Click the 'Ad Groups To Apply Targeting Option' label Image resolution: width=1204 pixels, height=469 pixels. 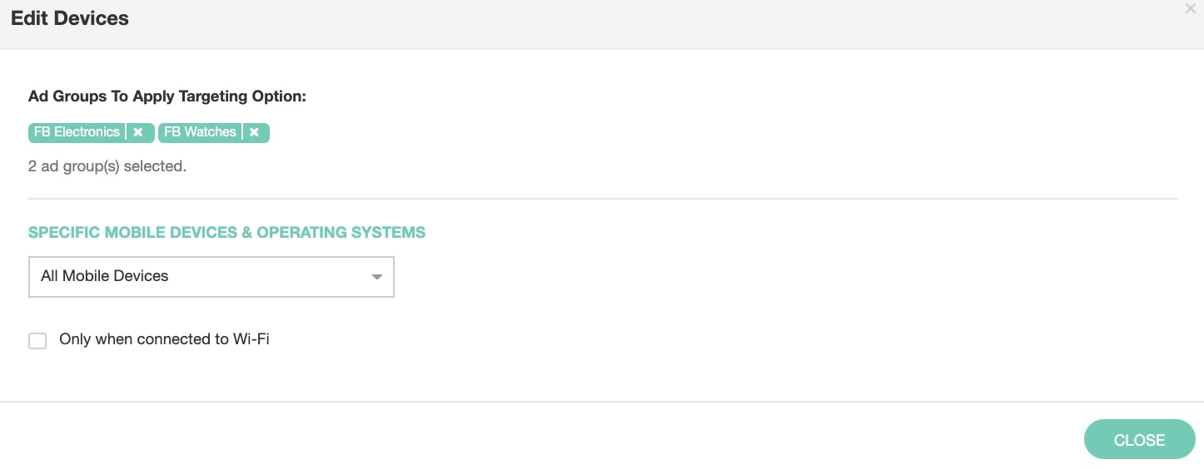[x=167, y=96]
